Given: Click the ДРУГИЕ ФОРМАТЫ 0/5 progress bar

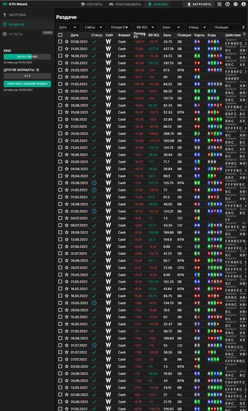Looking at the screenshot, I should tap(27, 76).
